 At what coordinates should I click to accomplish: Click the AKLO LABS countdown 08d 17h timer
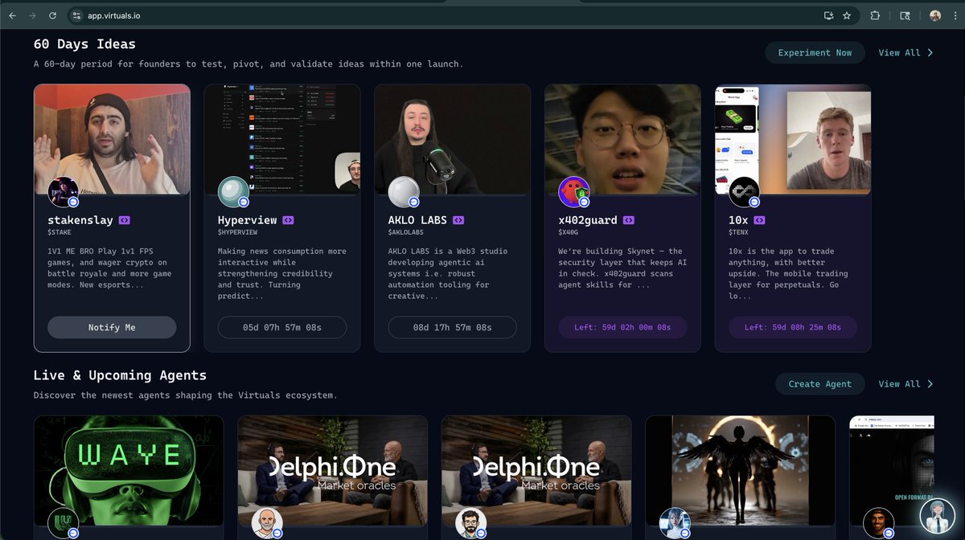(453, 327)
